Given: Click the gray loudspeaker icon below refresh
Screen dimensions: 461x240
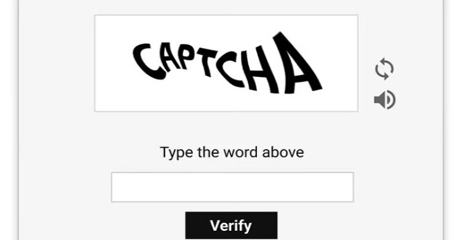Looking at the screenshot, I should (x=385, y=100).
